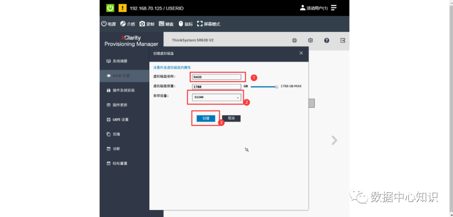
Task: Click the exit icon in the header
Action: coord(343,40)
